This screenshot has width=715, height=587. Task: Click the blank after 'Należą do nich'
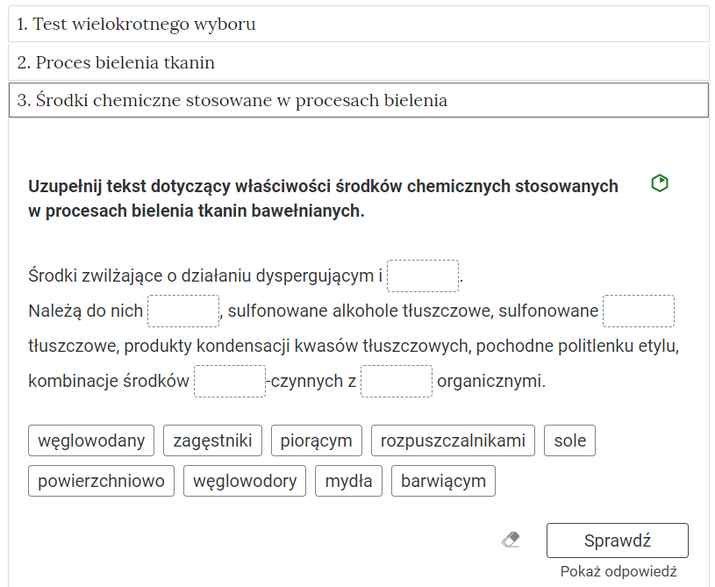pyautogui.click(x=183, y=311)
